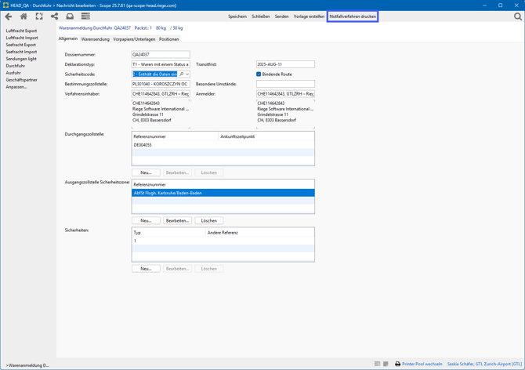Click the Besondere Umstände field
The width and height of the screenshot is (525, 370).
[x=285, y=84]
